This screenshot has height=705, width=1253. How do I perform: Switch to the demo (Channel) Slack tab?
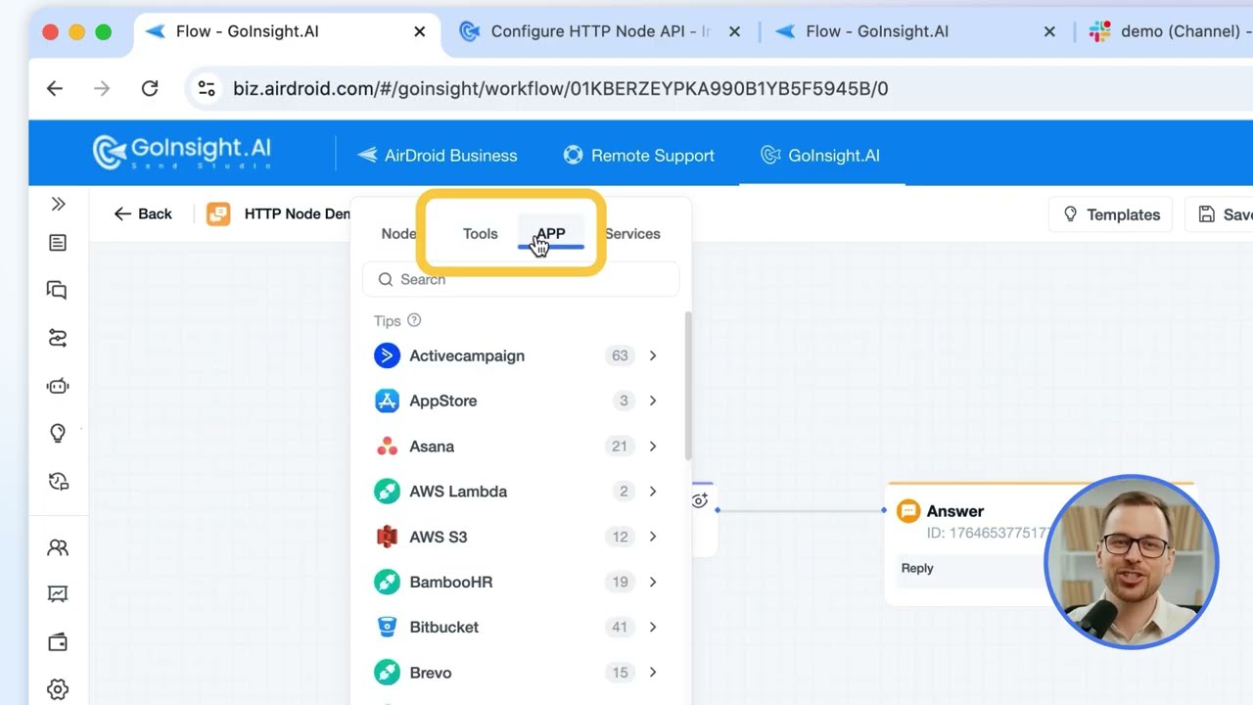[x=1170, y=31]
